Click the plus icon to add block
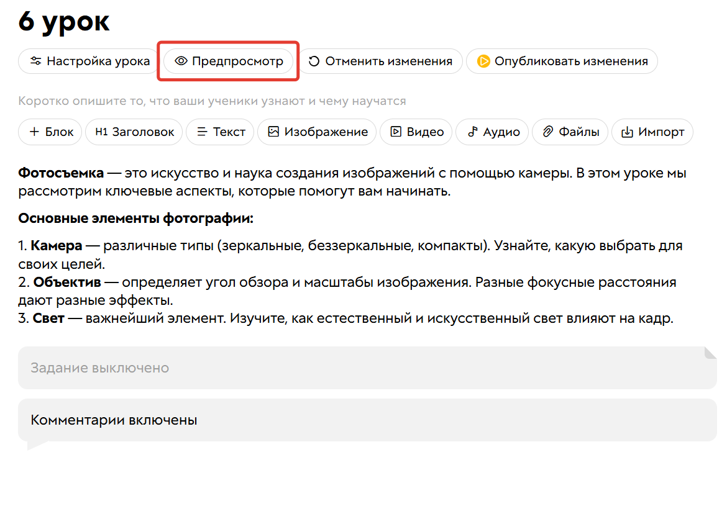This screenshot has width=727, height=519. 34,132
